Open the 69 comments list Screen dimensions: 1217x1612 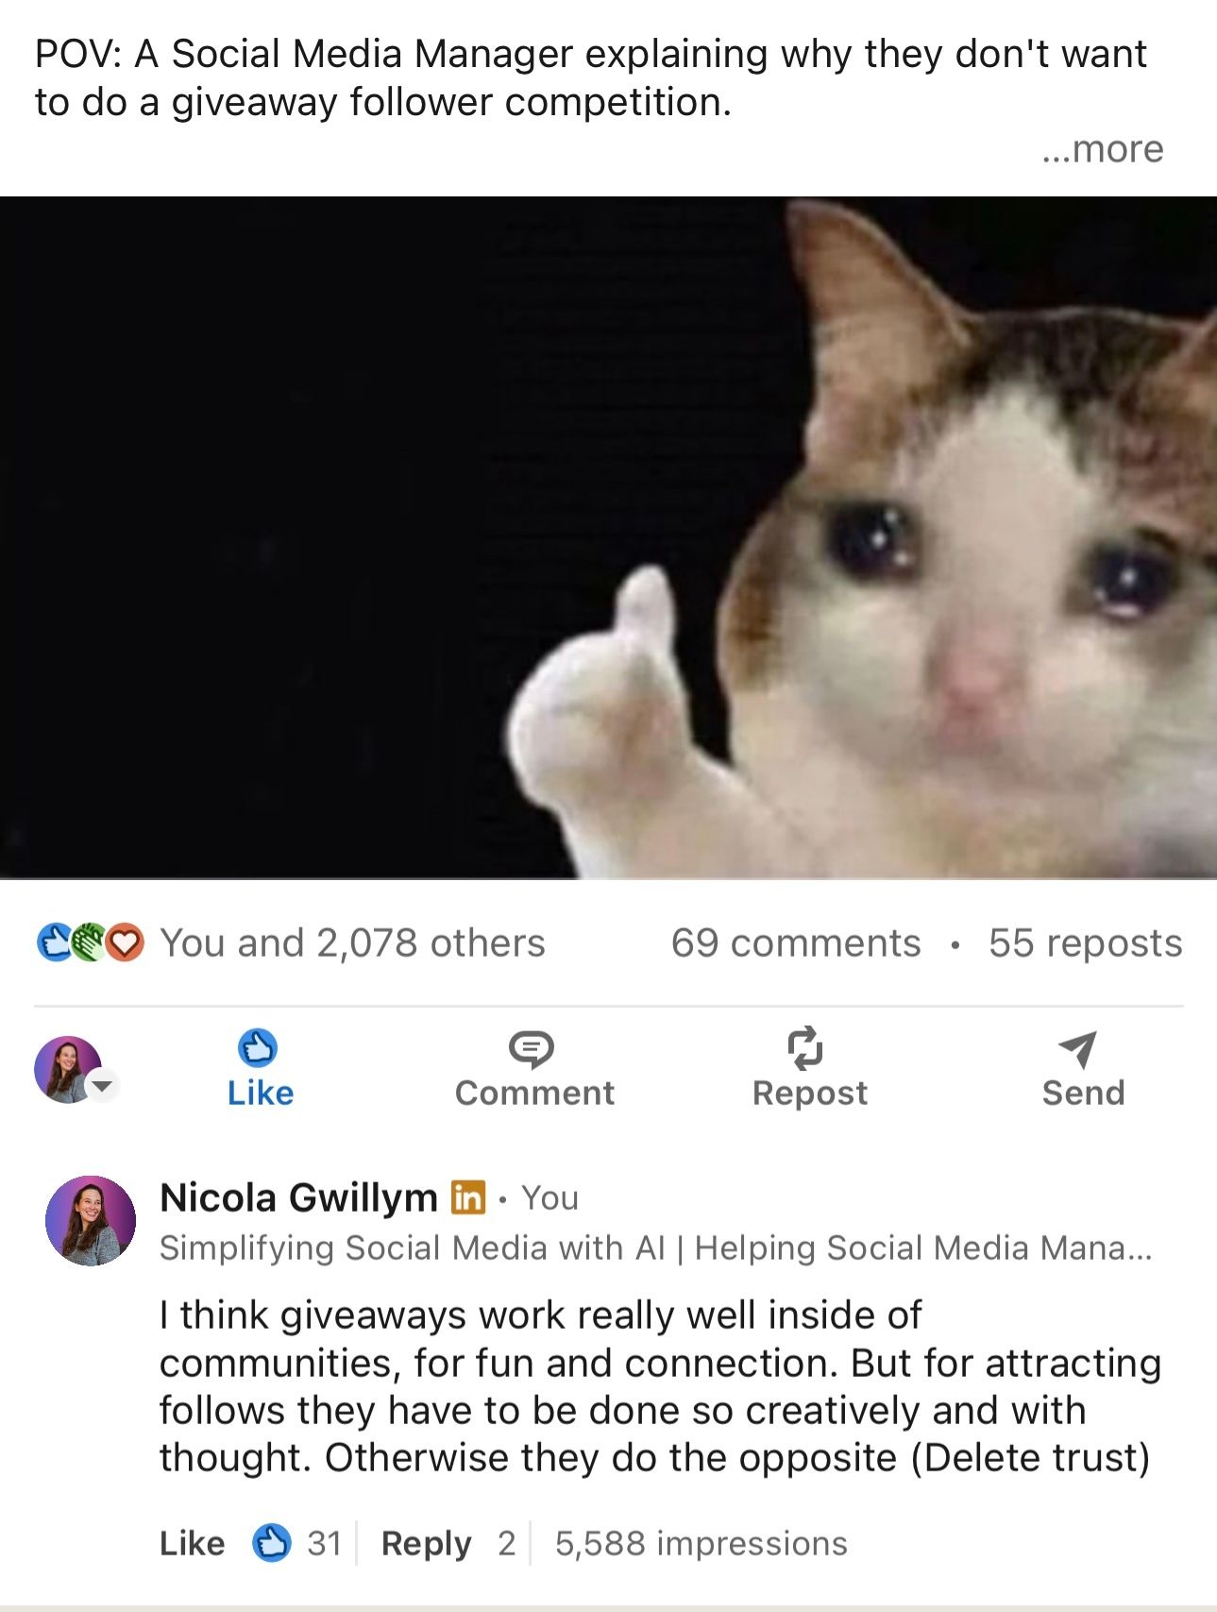click(x=796, y=942)
